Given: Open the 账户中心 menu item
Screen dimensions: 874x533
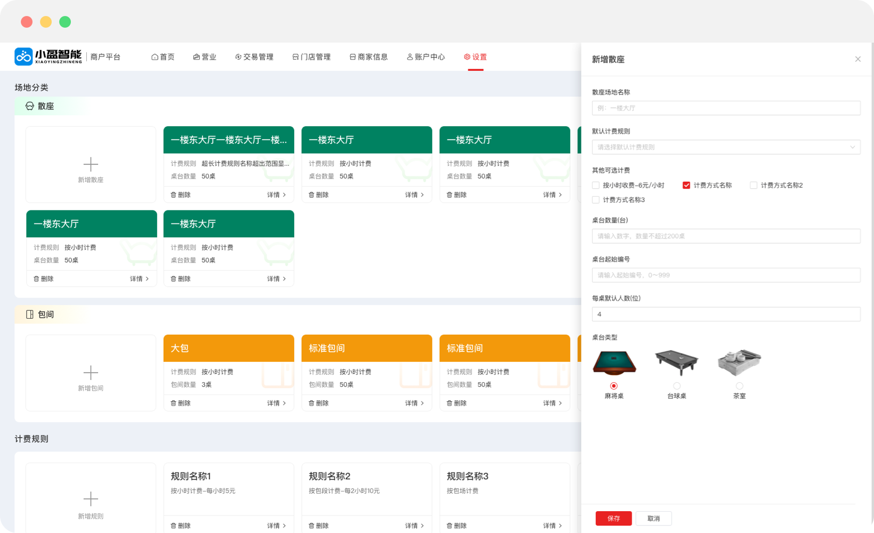Looking at the screenshot, I should (426, 56).
